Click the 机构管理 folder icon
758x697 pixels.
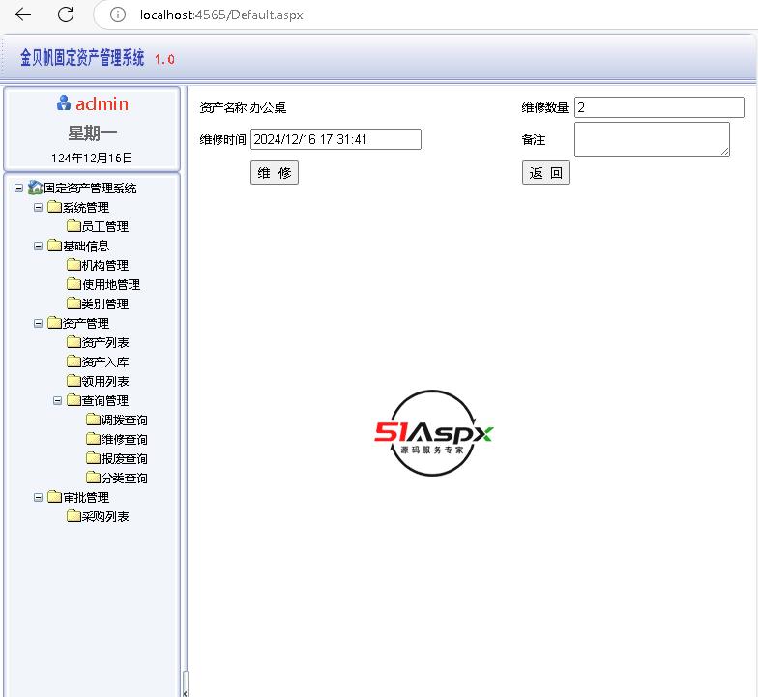tap(73, 265)
